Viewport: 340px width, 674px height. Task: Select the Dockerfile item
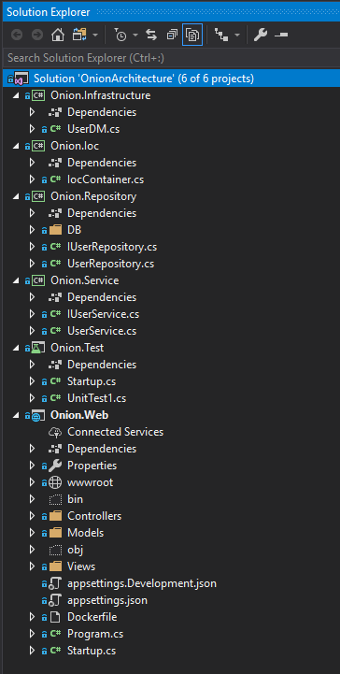pos(92,617)
